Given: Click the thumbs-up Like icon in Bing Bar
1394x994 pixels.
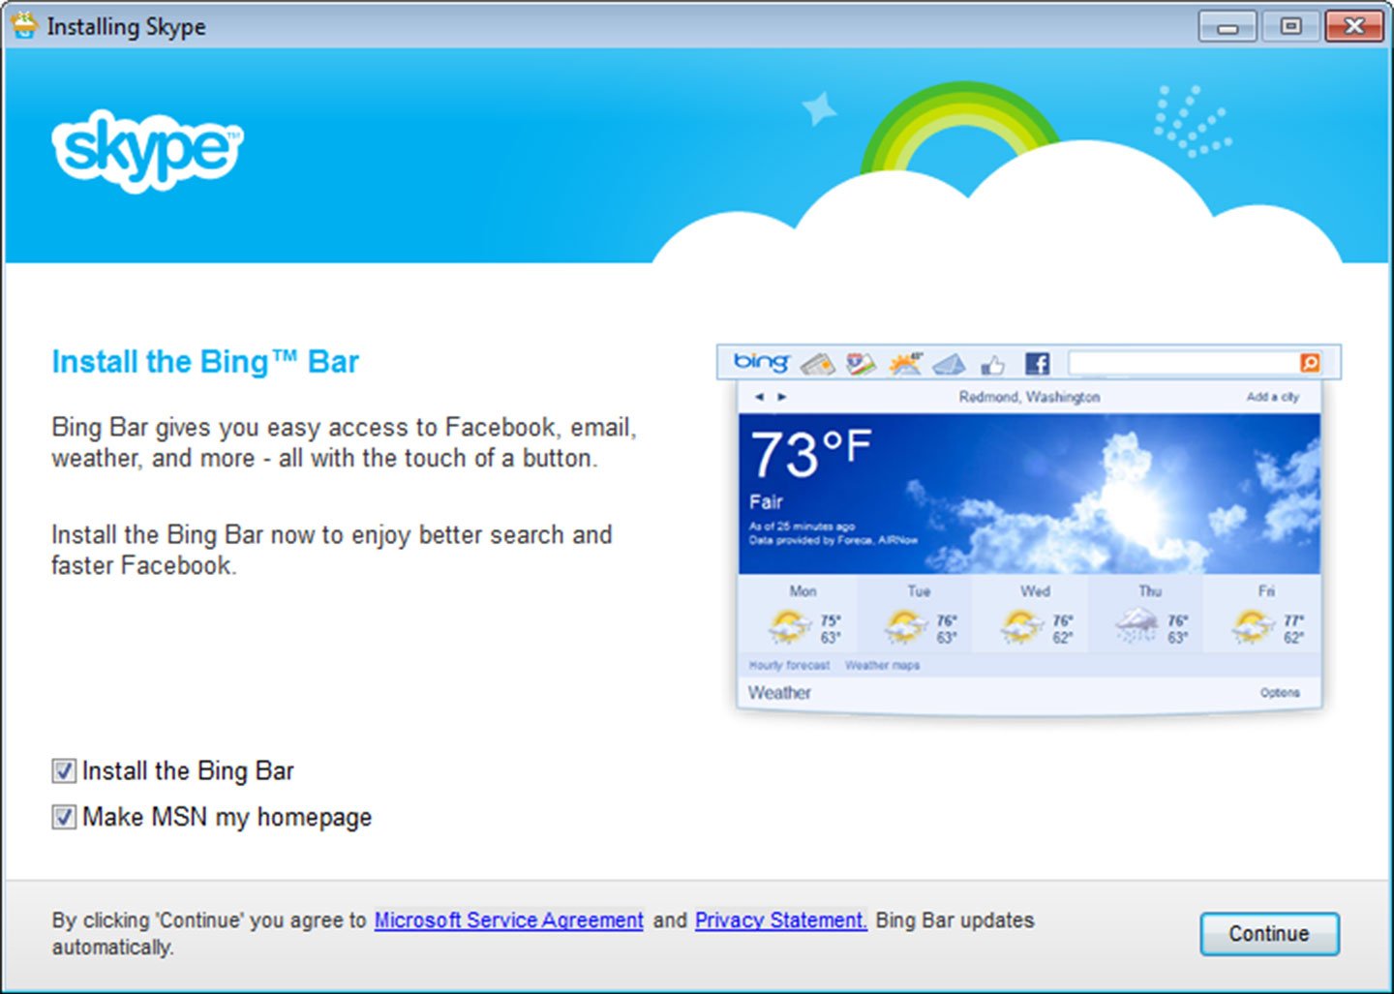Looking at the screenshot, I should 992,365.
